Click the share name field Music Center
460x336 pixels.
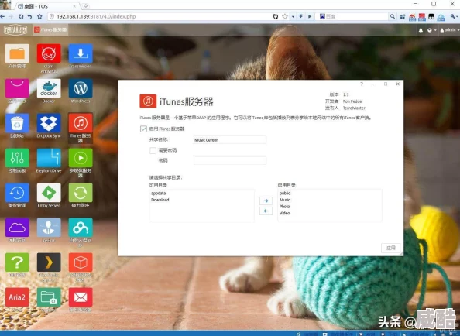tap(230, 140)
